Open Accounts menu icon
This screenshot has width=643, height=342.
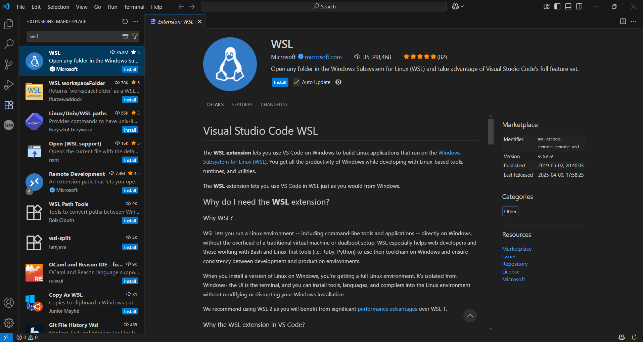9,303
